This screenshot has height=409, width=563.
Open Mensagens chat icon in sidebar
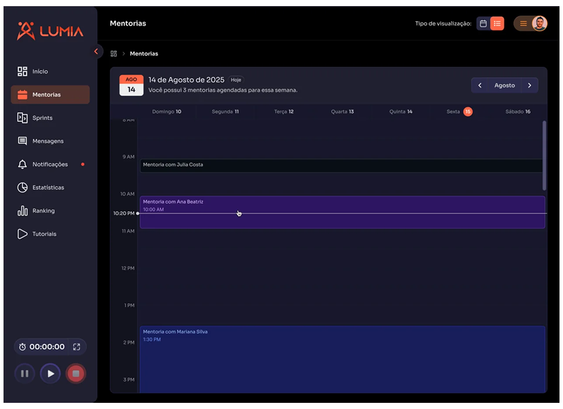[22, 141]
